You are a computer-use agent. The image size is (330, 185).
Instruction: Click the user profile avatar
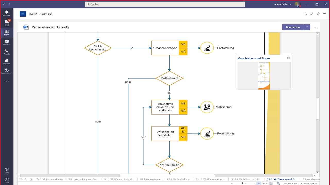[298, 4]
